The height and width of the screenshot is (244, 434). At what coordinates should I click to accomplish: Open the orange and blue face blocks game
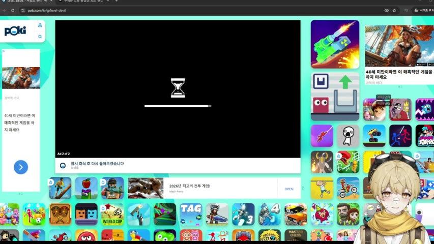[86, 215]
